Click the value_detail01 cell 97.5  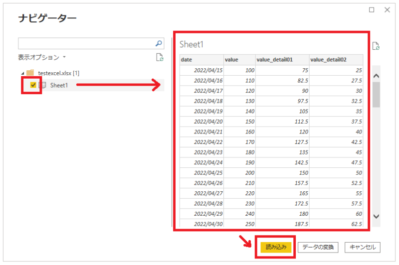(282, 101)
